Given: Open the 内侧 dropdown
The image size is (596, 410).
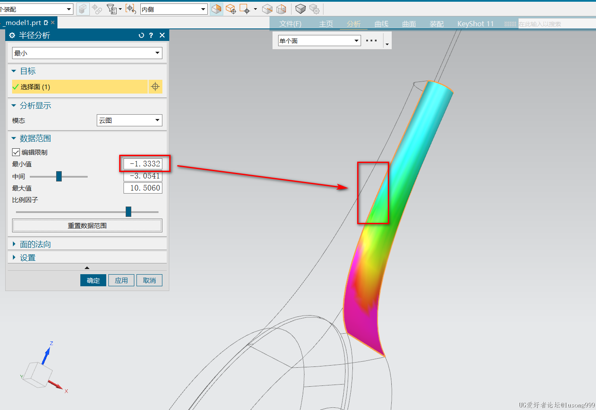Looking at the screenshot, I should pyautogui.click(x=174, y=9).
